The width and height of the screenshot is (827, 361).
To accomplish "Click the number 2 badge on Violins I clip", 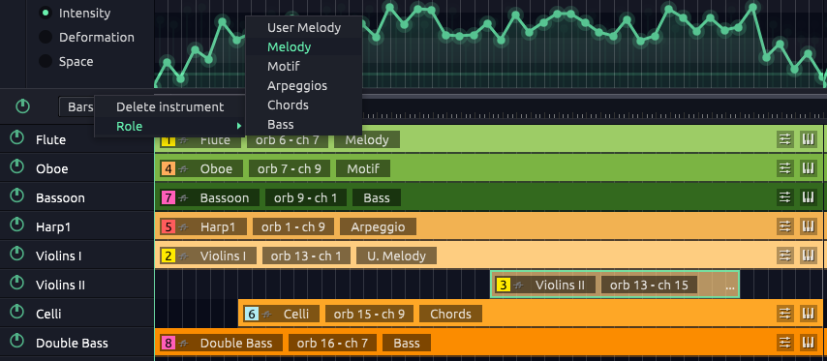I will point(168,256).
